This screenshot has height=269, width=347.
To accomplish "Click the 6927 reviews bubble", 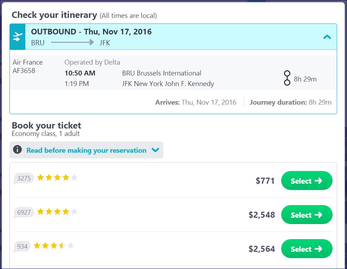I will point(24,212).
